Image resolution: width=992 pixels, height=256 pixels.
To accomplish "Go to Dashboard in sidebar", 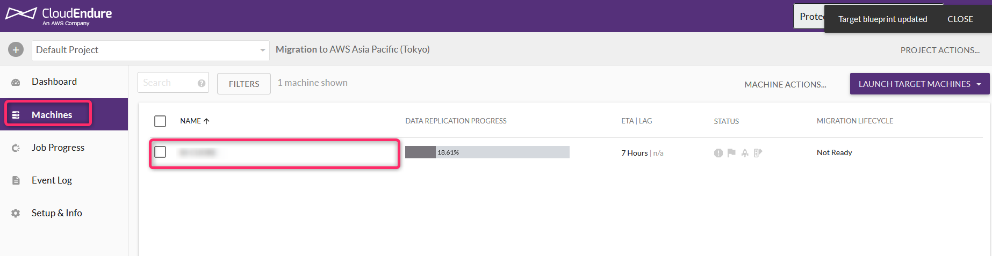I will point(54,82).
